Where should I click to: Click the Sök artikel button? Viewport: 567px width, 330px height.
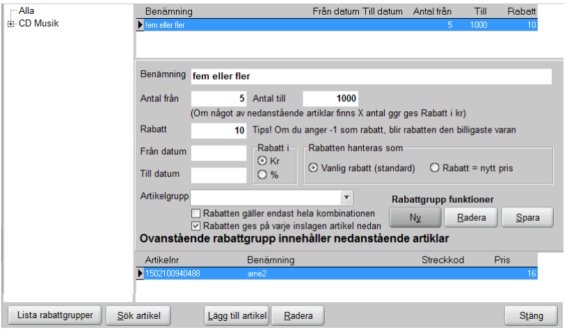(x=138, y=315)
